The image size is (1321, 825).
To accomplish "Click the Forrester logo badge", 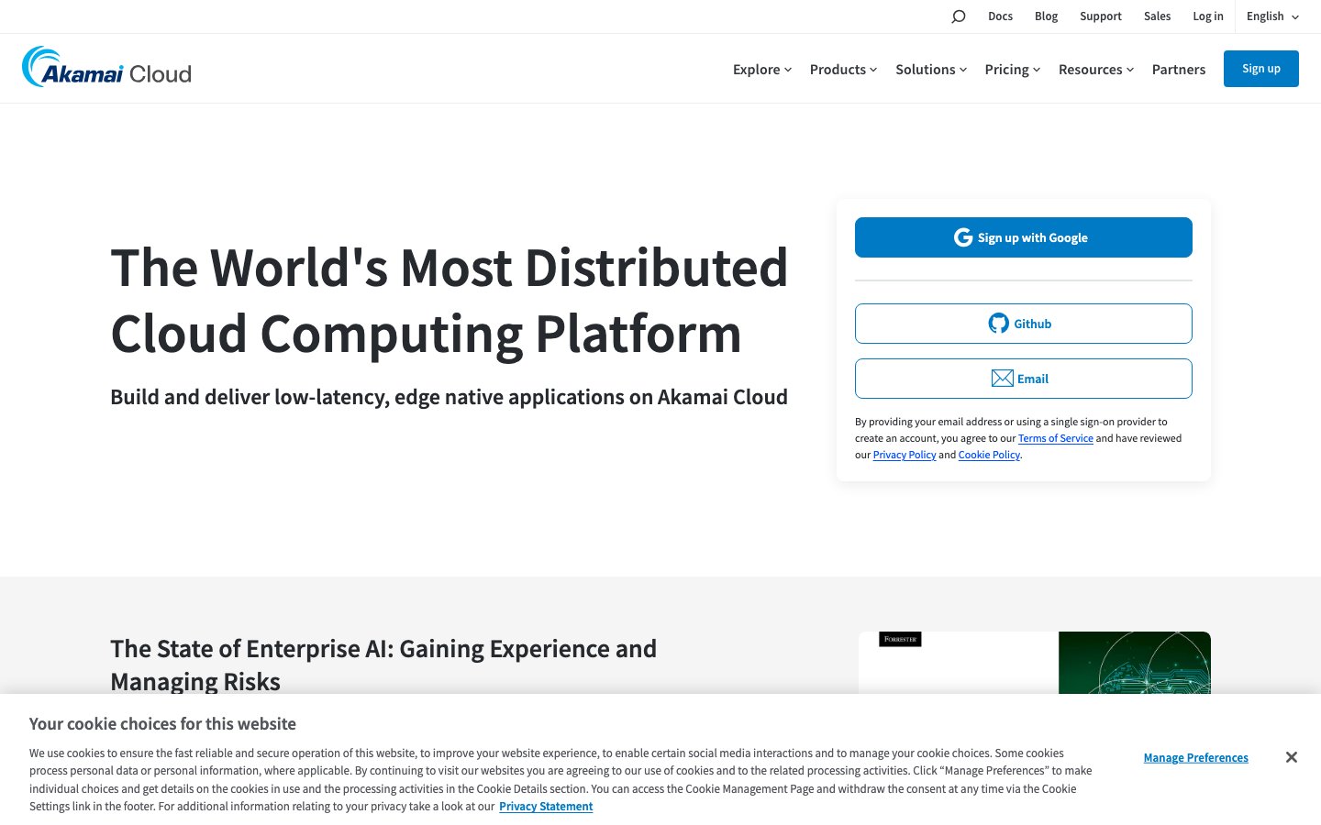I will [x=900, y=639].
